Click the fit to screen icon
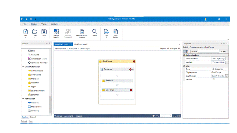 174,116
